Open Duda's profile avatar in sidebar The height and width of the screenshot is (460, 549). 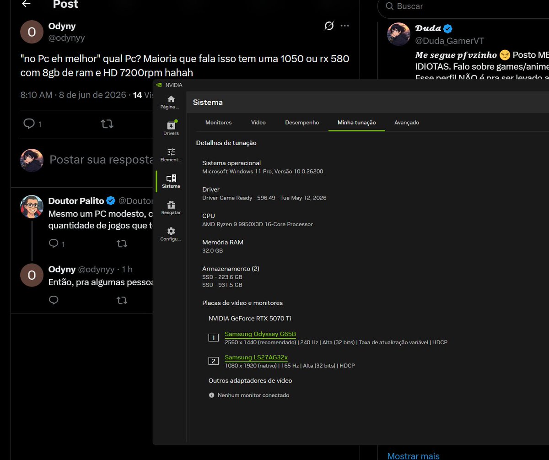[398, 34]
